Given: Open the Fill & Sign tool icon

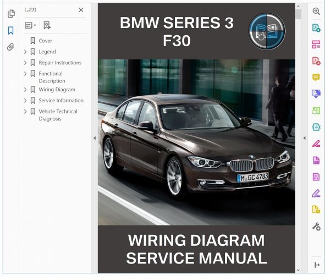Looking at the screenshot, I should (316, 194).
